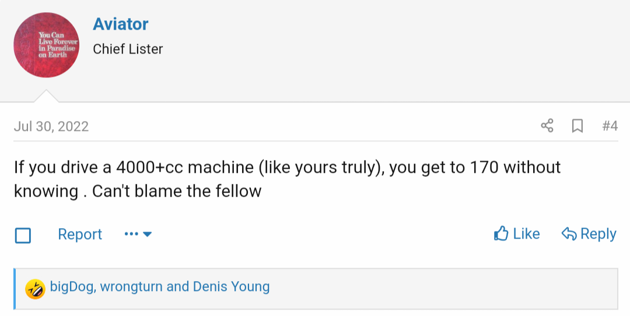Image resolution: width=630 pixels, height=316 pixels.
Task: Open the post permalink #4
Action: pyautogui.click(x=610, y=126)
